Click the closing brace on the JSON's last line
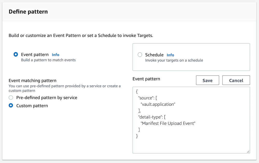Screen dimensions: 259x163 click(x=137, y=136)
